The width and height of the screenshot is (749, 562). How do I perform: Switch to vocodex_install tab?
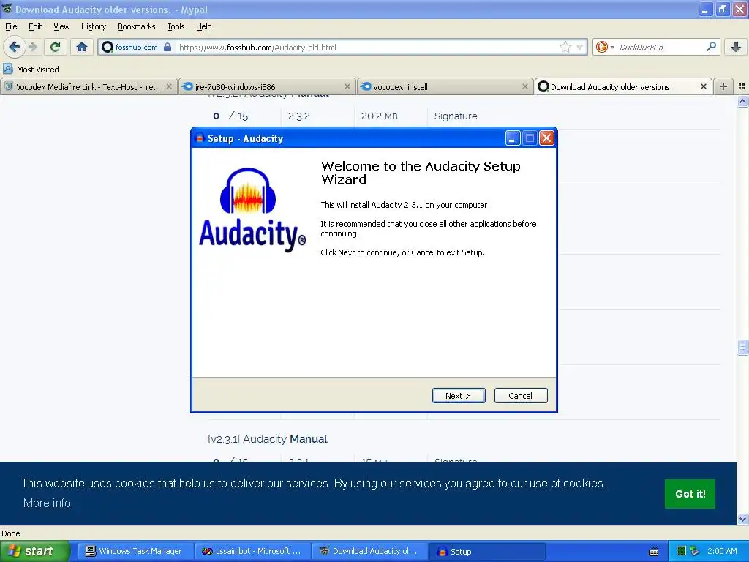pos(444,86)
